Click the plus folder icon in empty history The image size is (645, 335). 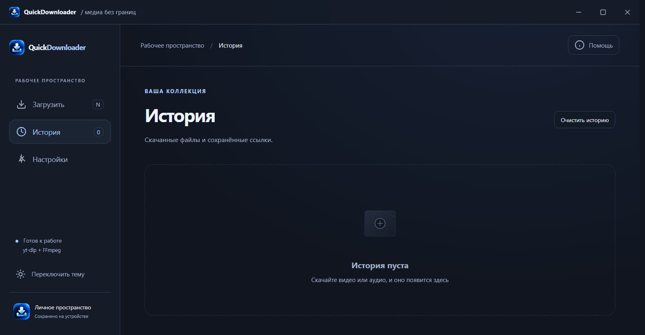[x=380, y=223]
